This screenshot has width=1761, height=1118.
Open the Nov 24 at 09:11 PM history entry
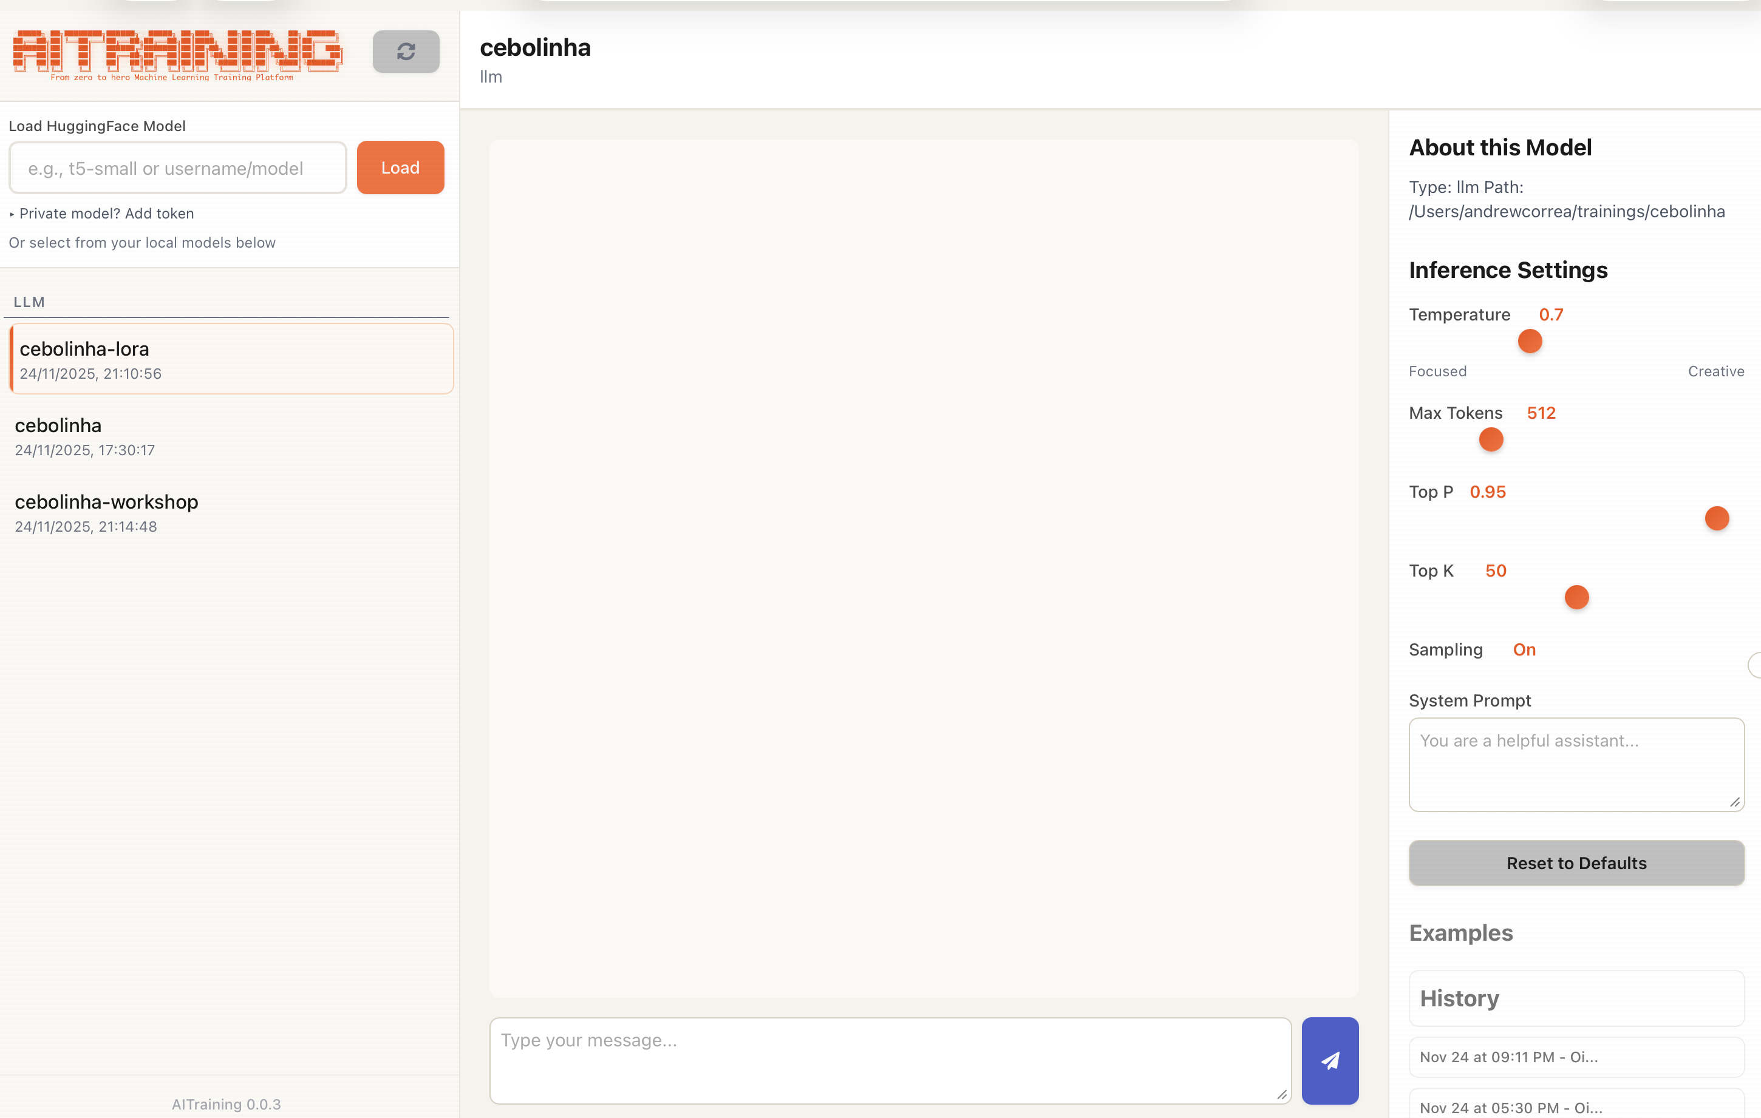[1575, 1057]
